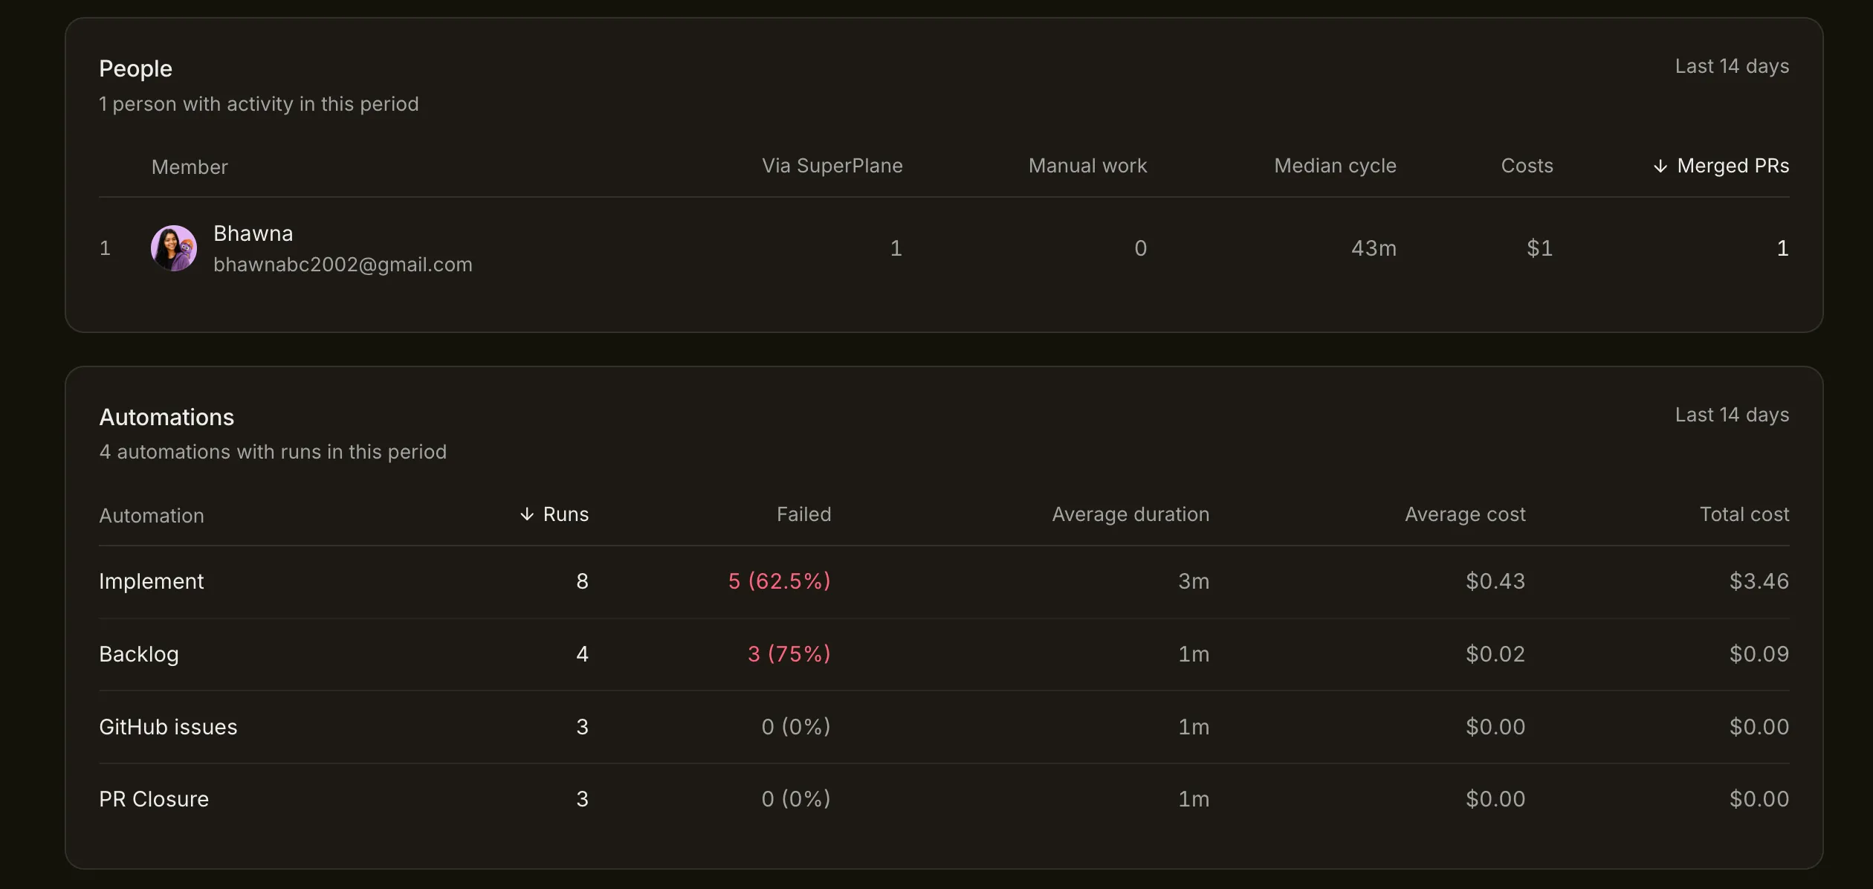This screenshot has height=889, width=1873.
Task: Sort automations by Total cost
Action: [x=1744, y=514]
